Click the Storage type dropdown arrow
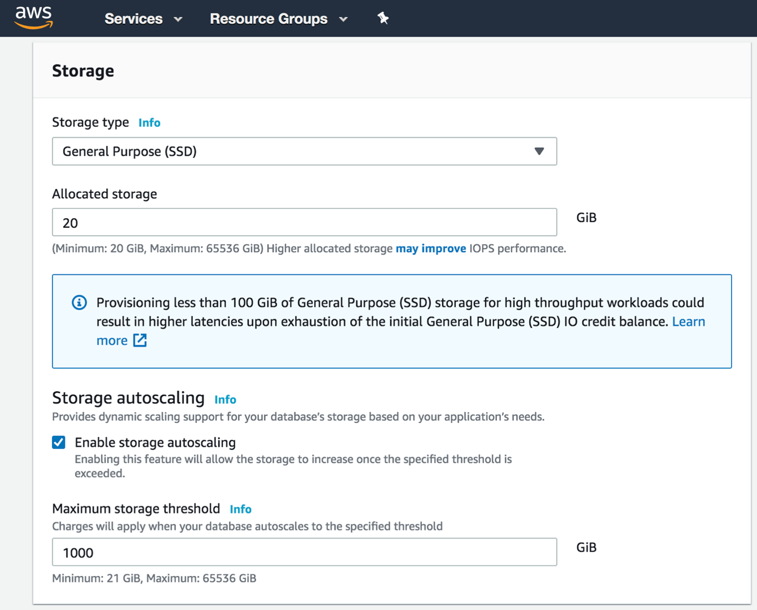Image resolution: width=757 pixels, height=610 pixels. coord(539,151)
